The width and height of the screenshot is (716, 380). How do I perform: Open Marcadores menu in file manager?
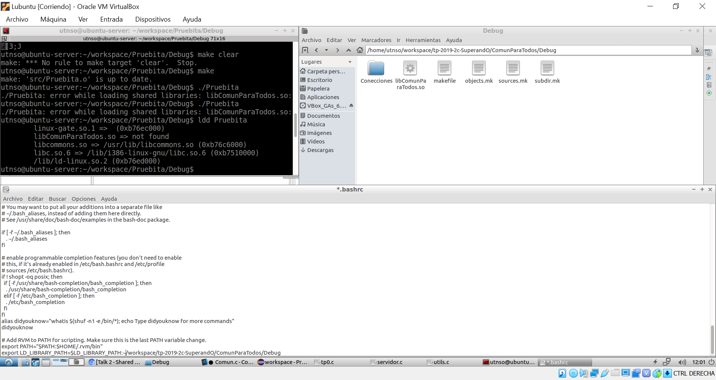coord(376,40)
